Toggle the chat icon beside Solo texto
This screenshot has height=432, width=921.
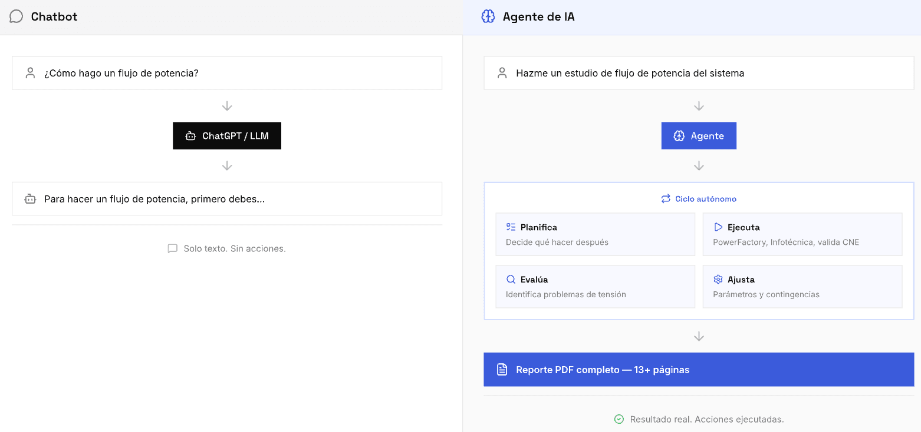(172, 248)
